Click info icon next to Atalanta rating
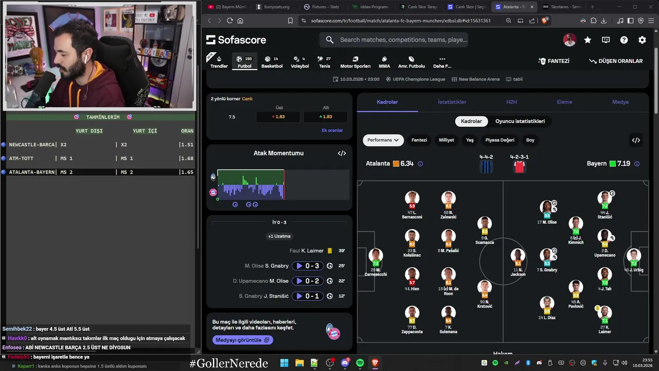 coord(420,164)
